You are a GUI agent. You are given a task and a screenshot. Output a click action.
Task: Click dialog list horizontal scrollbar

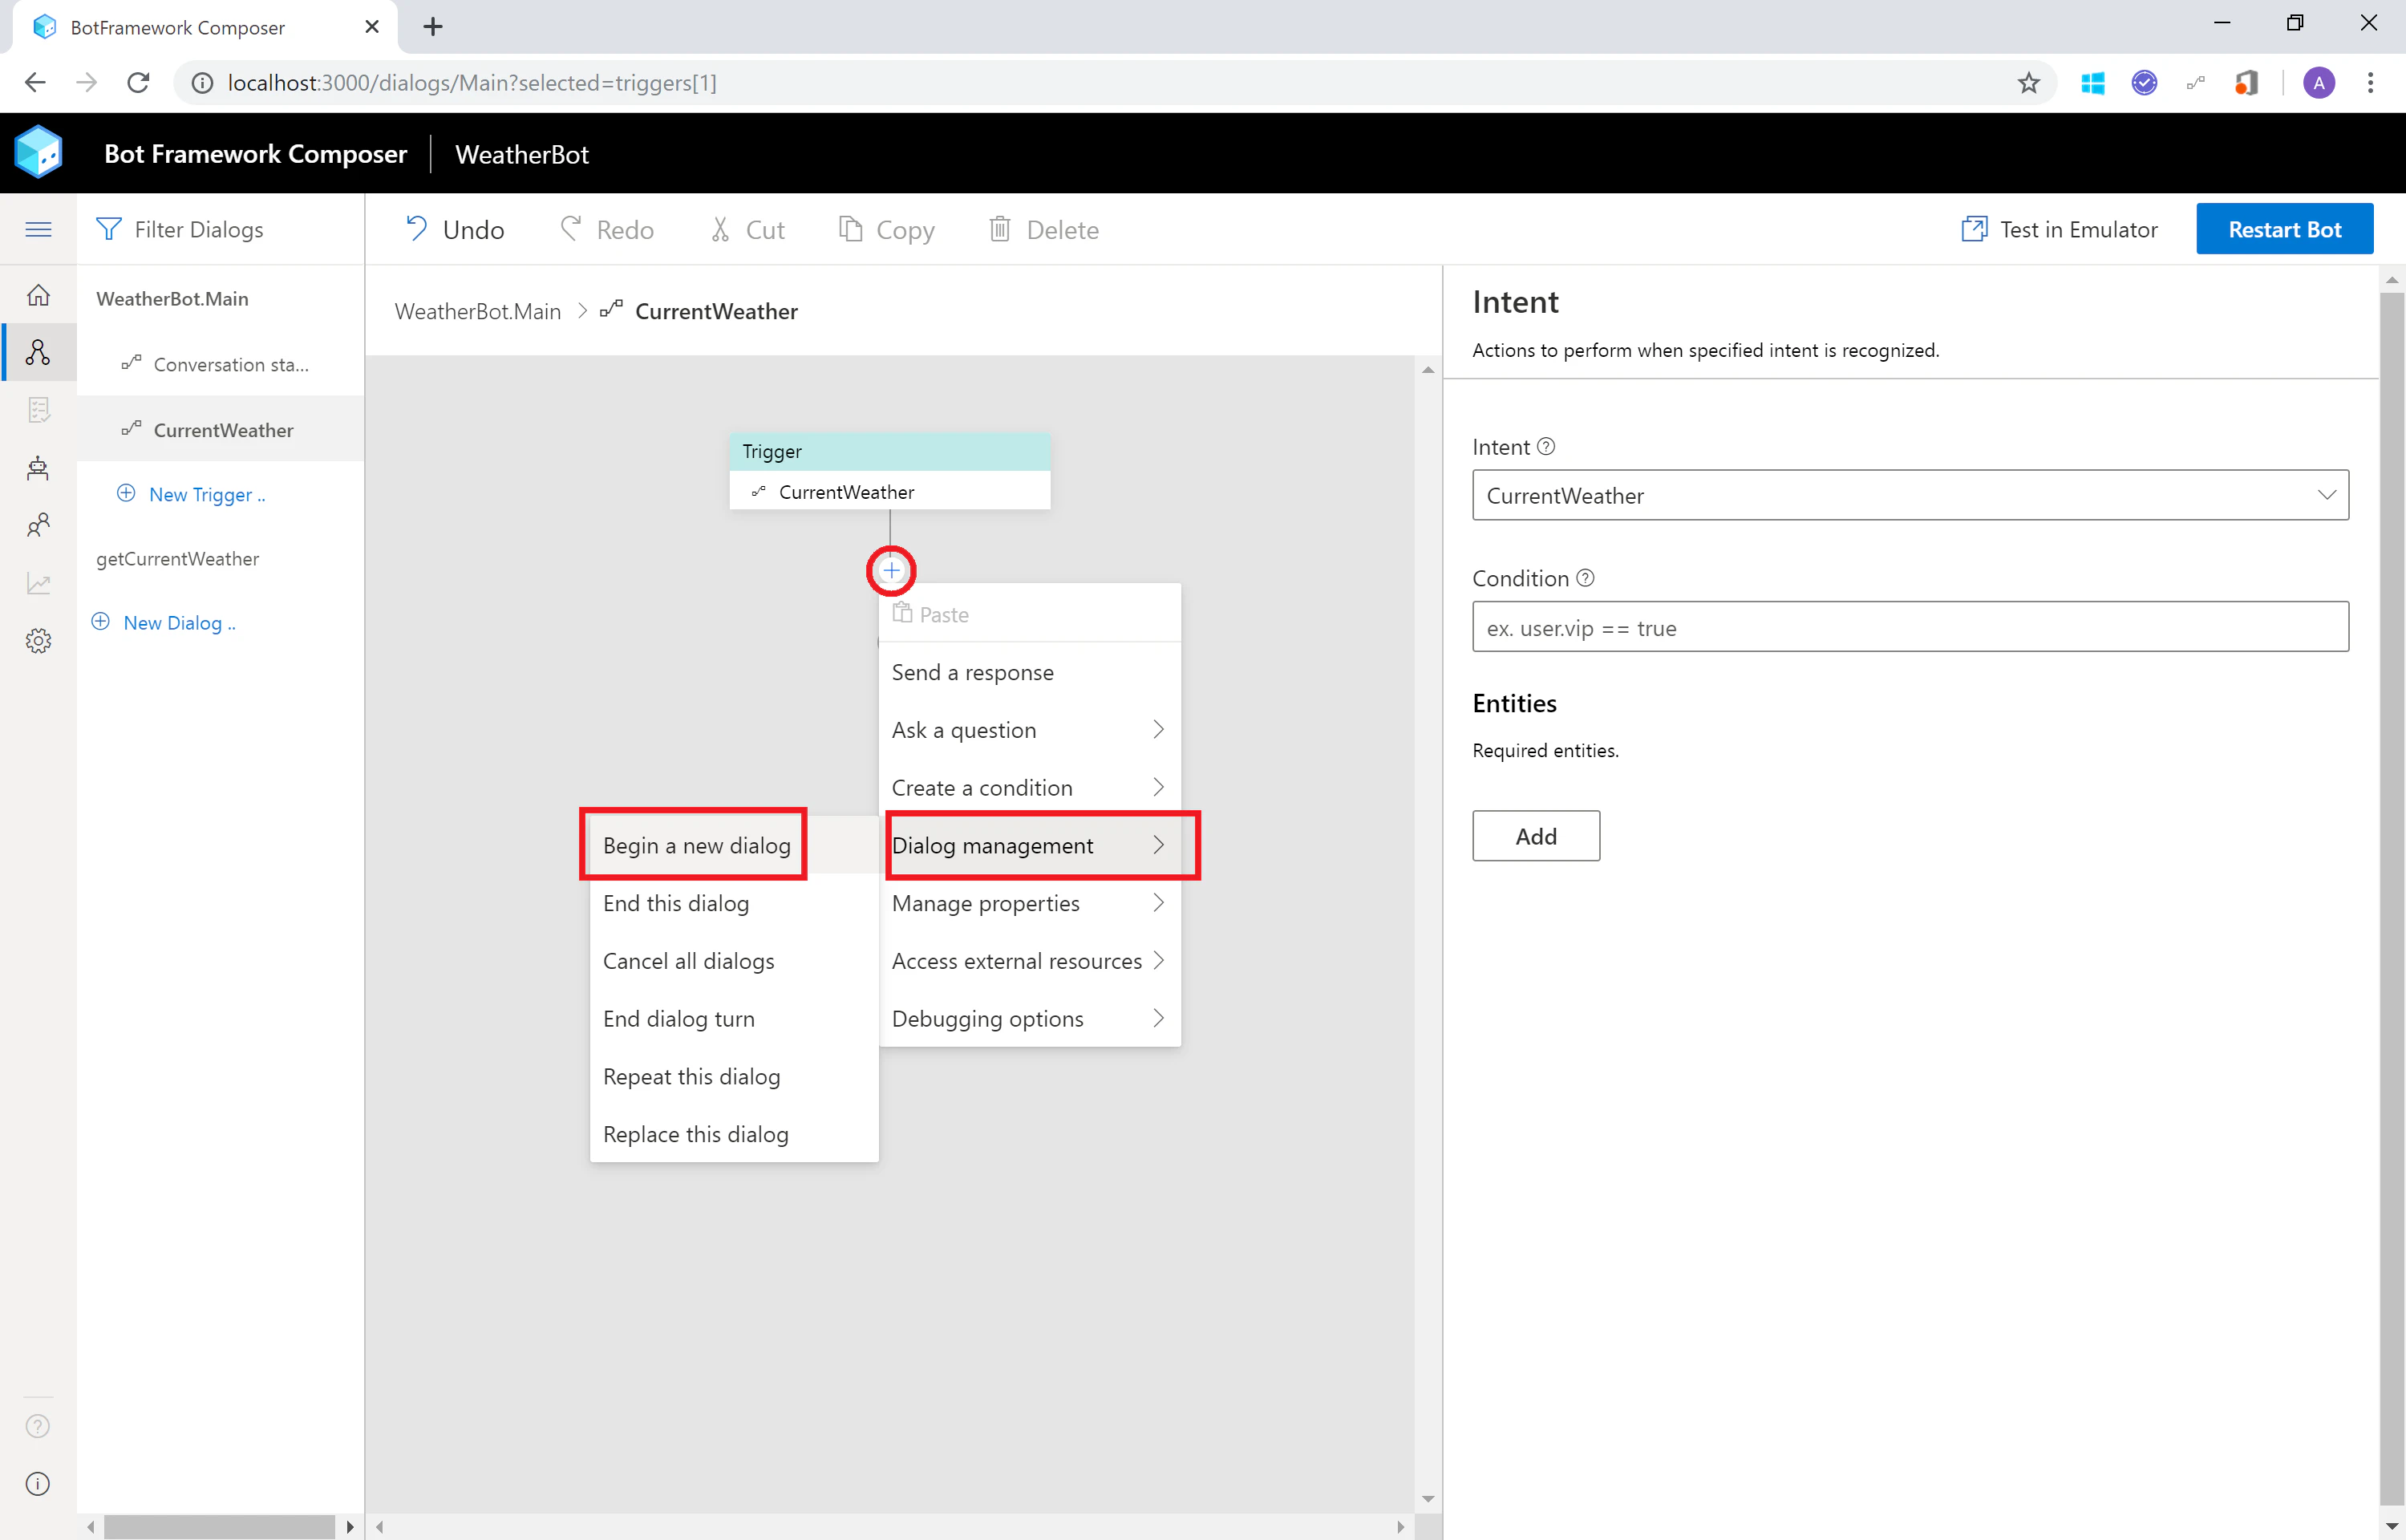click(x=220, y=1527)
